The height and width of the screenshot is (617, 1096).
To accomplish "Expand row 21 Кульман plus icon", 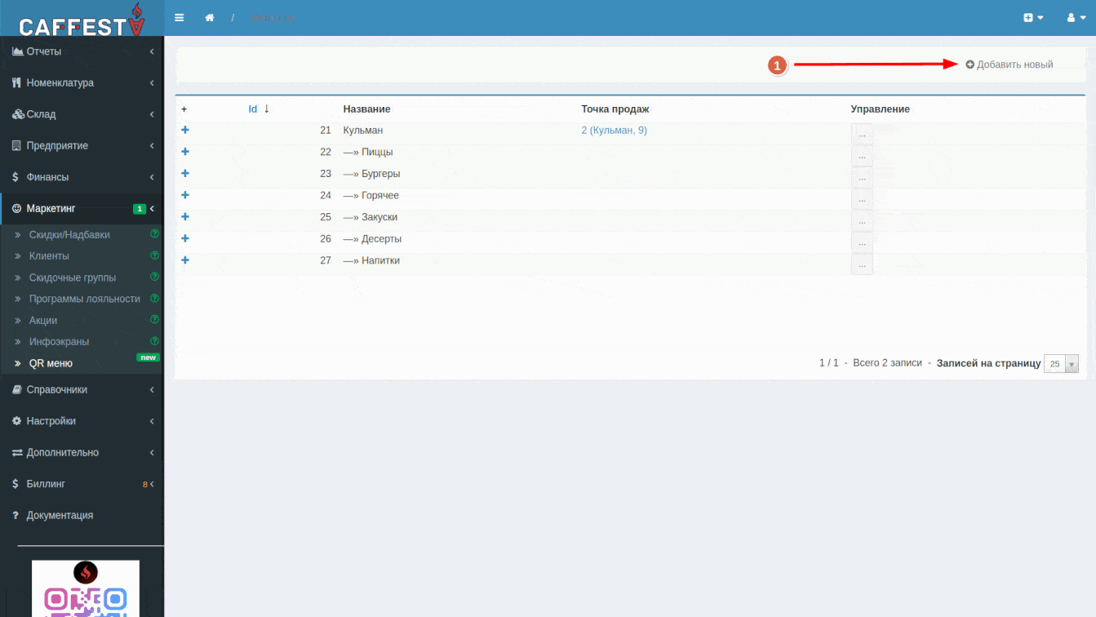I will pyautogui.click(x=185, y=130).
